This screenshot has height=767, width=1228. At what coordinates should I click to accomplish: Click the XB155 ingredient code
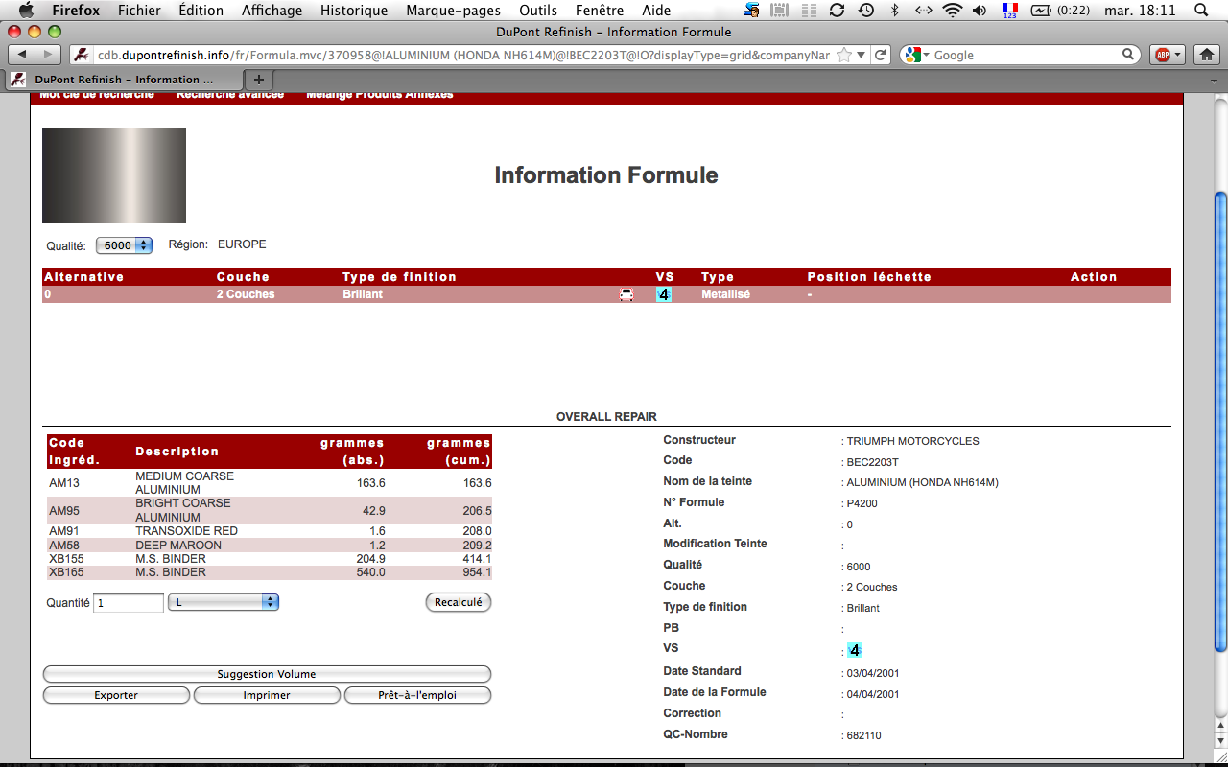click(x=66, y=559)
